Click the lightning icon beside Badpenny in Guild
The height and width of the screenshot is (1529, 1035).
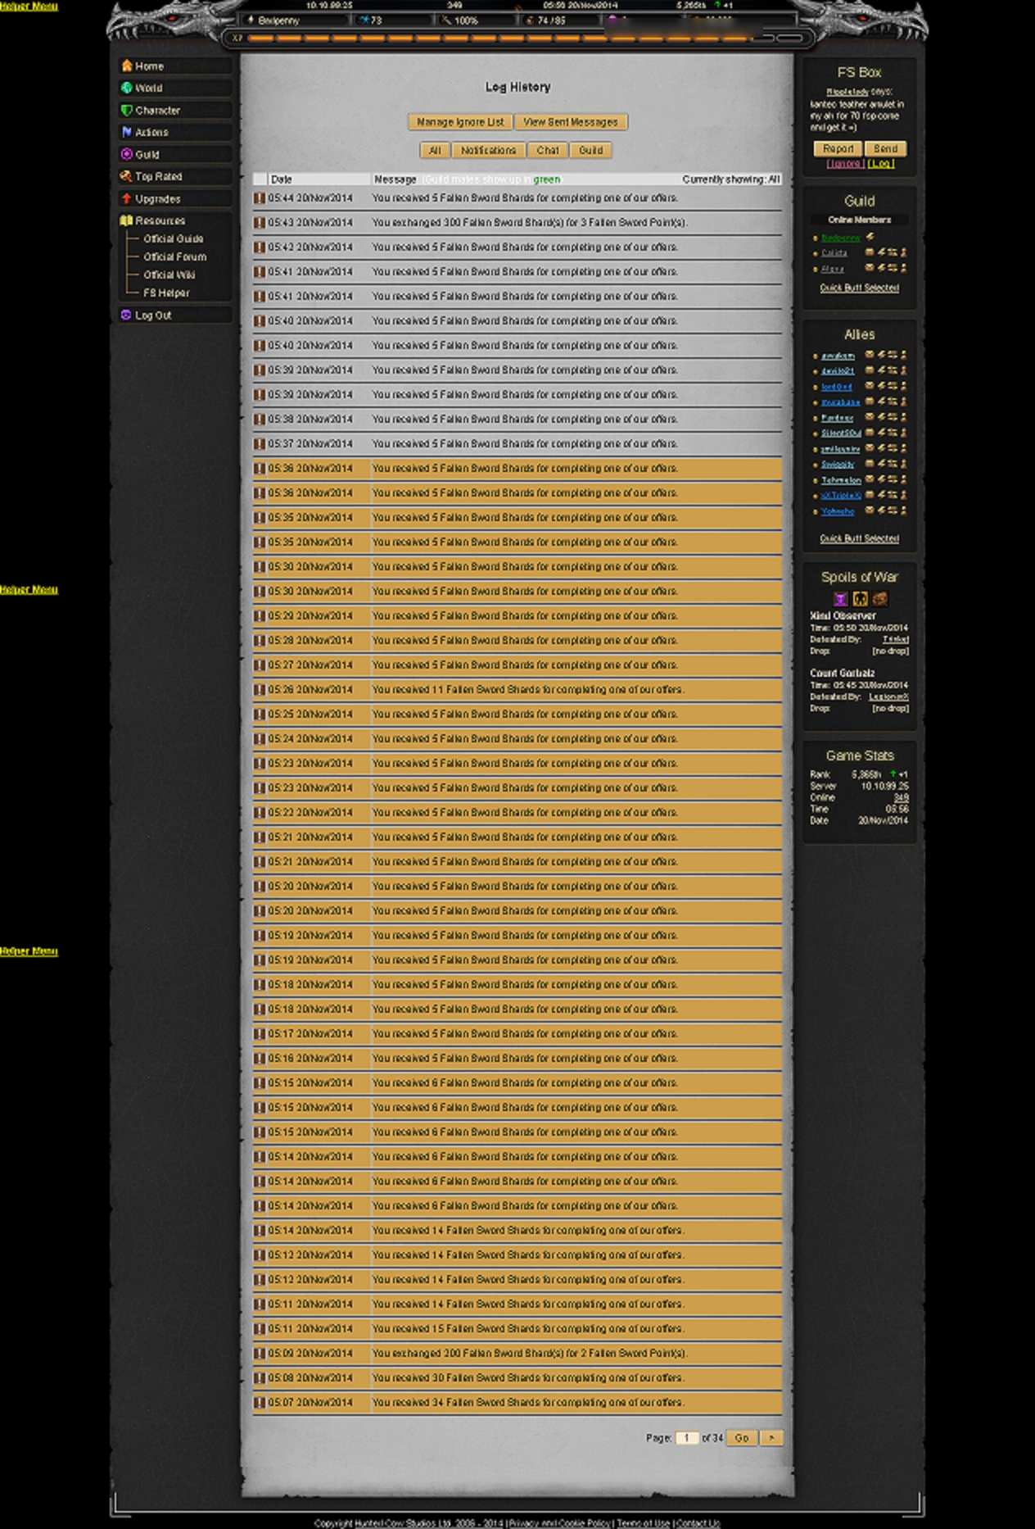[x=870, y=237]
